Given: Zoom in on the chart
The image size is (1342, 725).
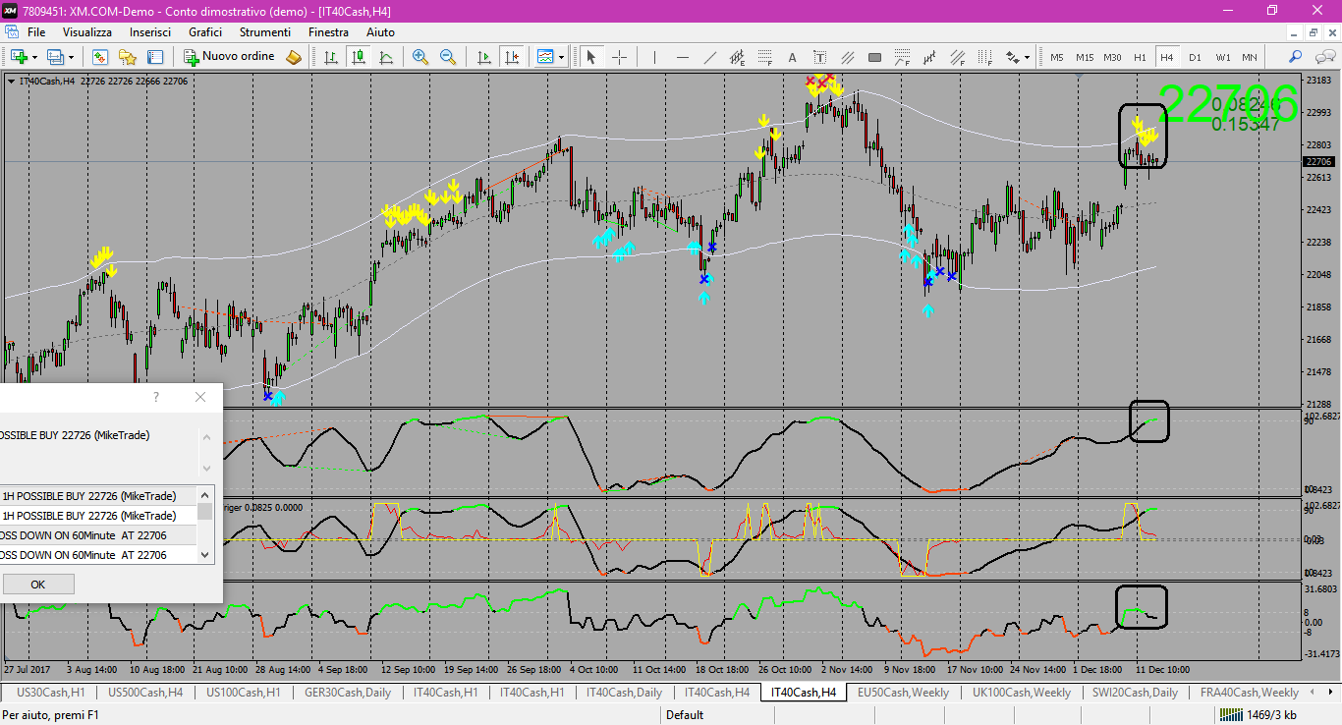Looking at the screenshot, I should pos(420,57).
